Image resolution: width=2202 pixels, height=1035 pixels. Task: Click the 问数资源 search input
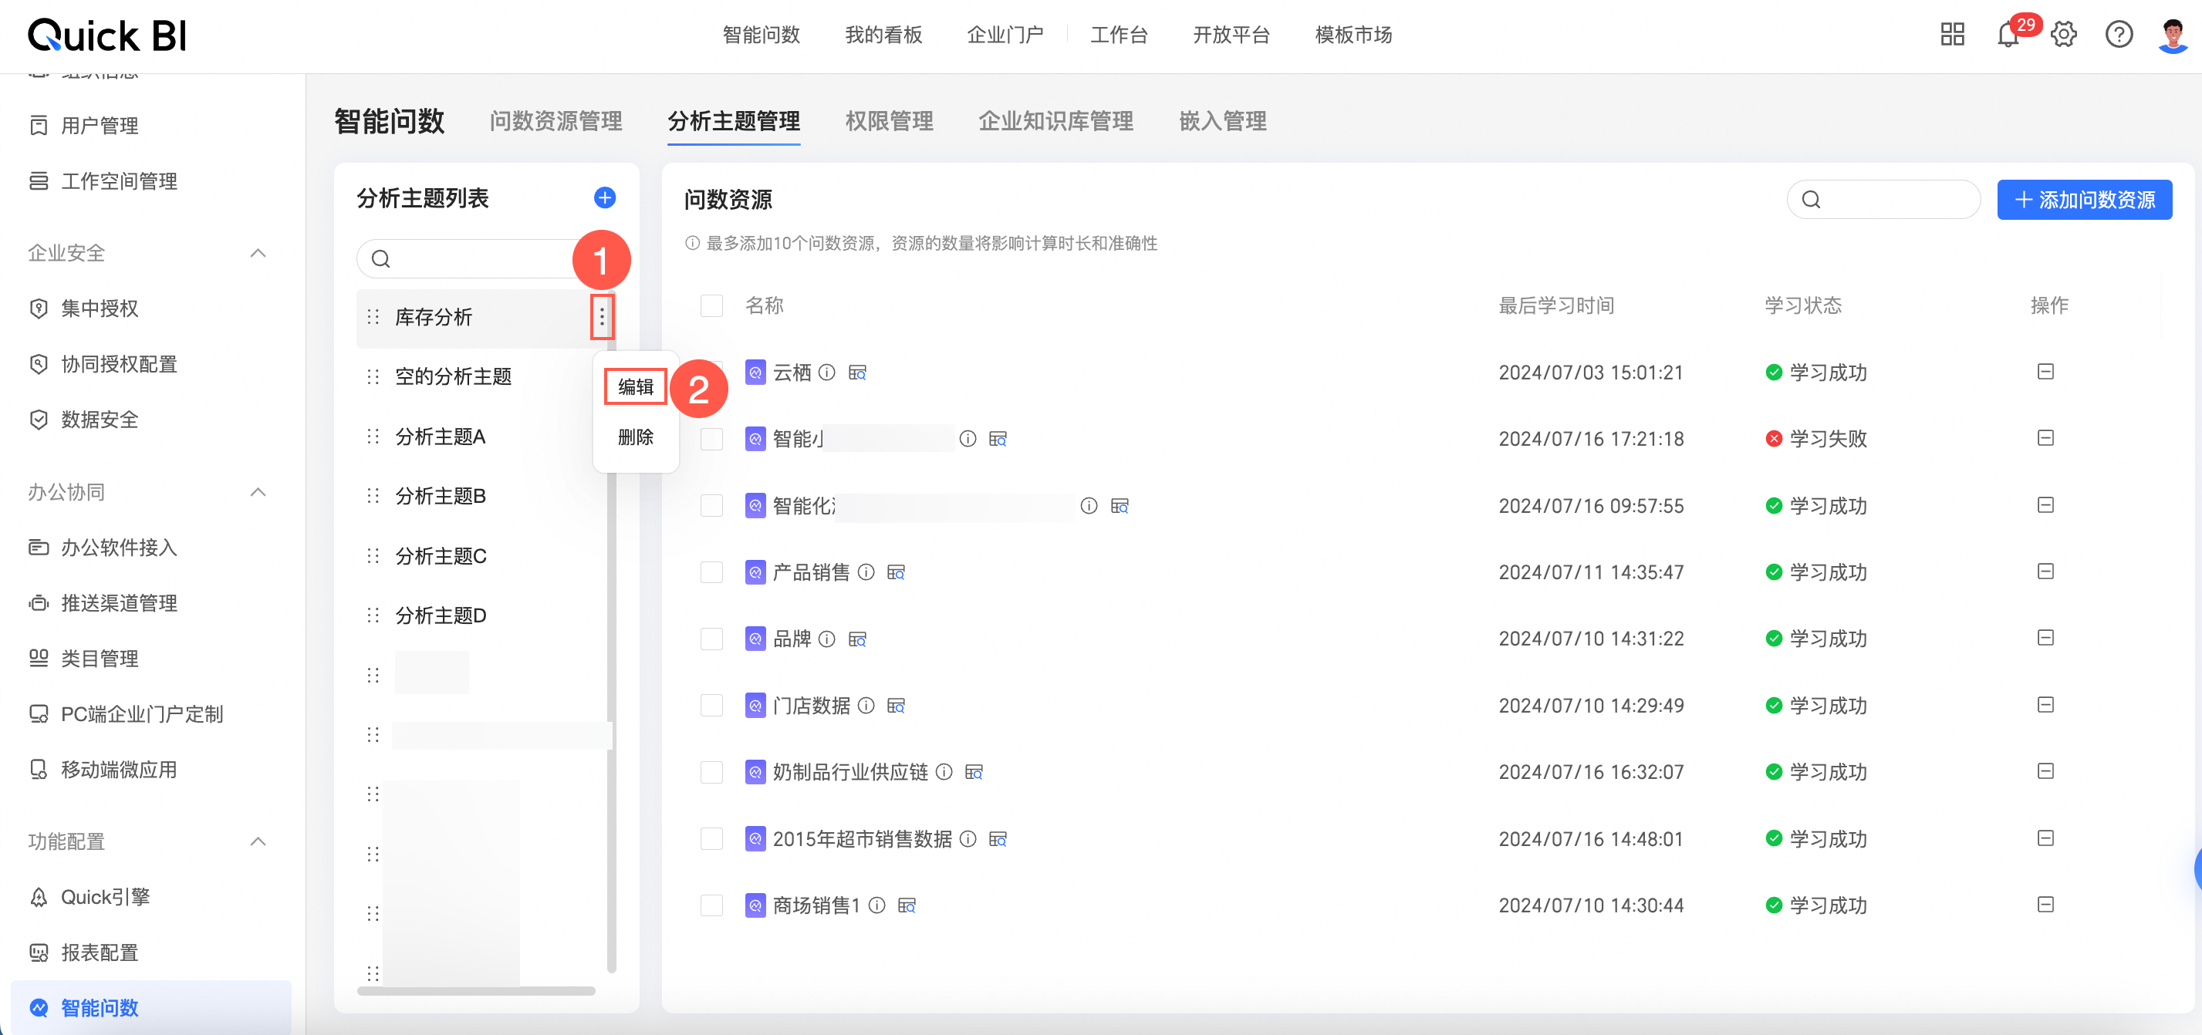(1883, 199)
